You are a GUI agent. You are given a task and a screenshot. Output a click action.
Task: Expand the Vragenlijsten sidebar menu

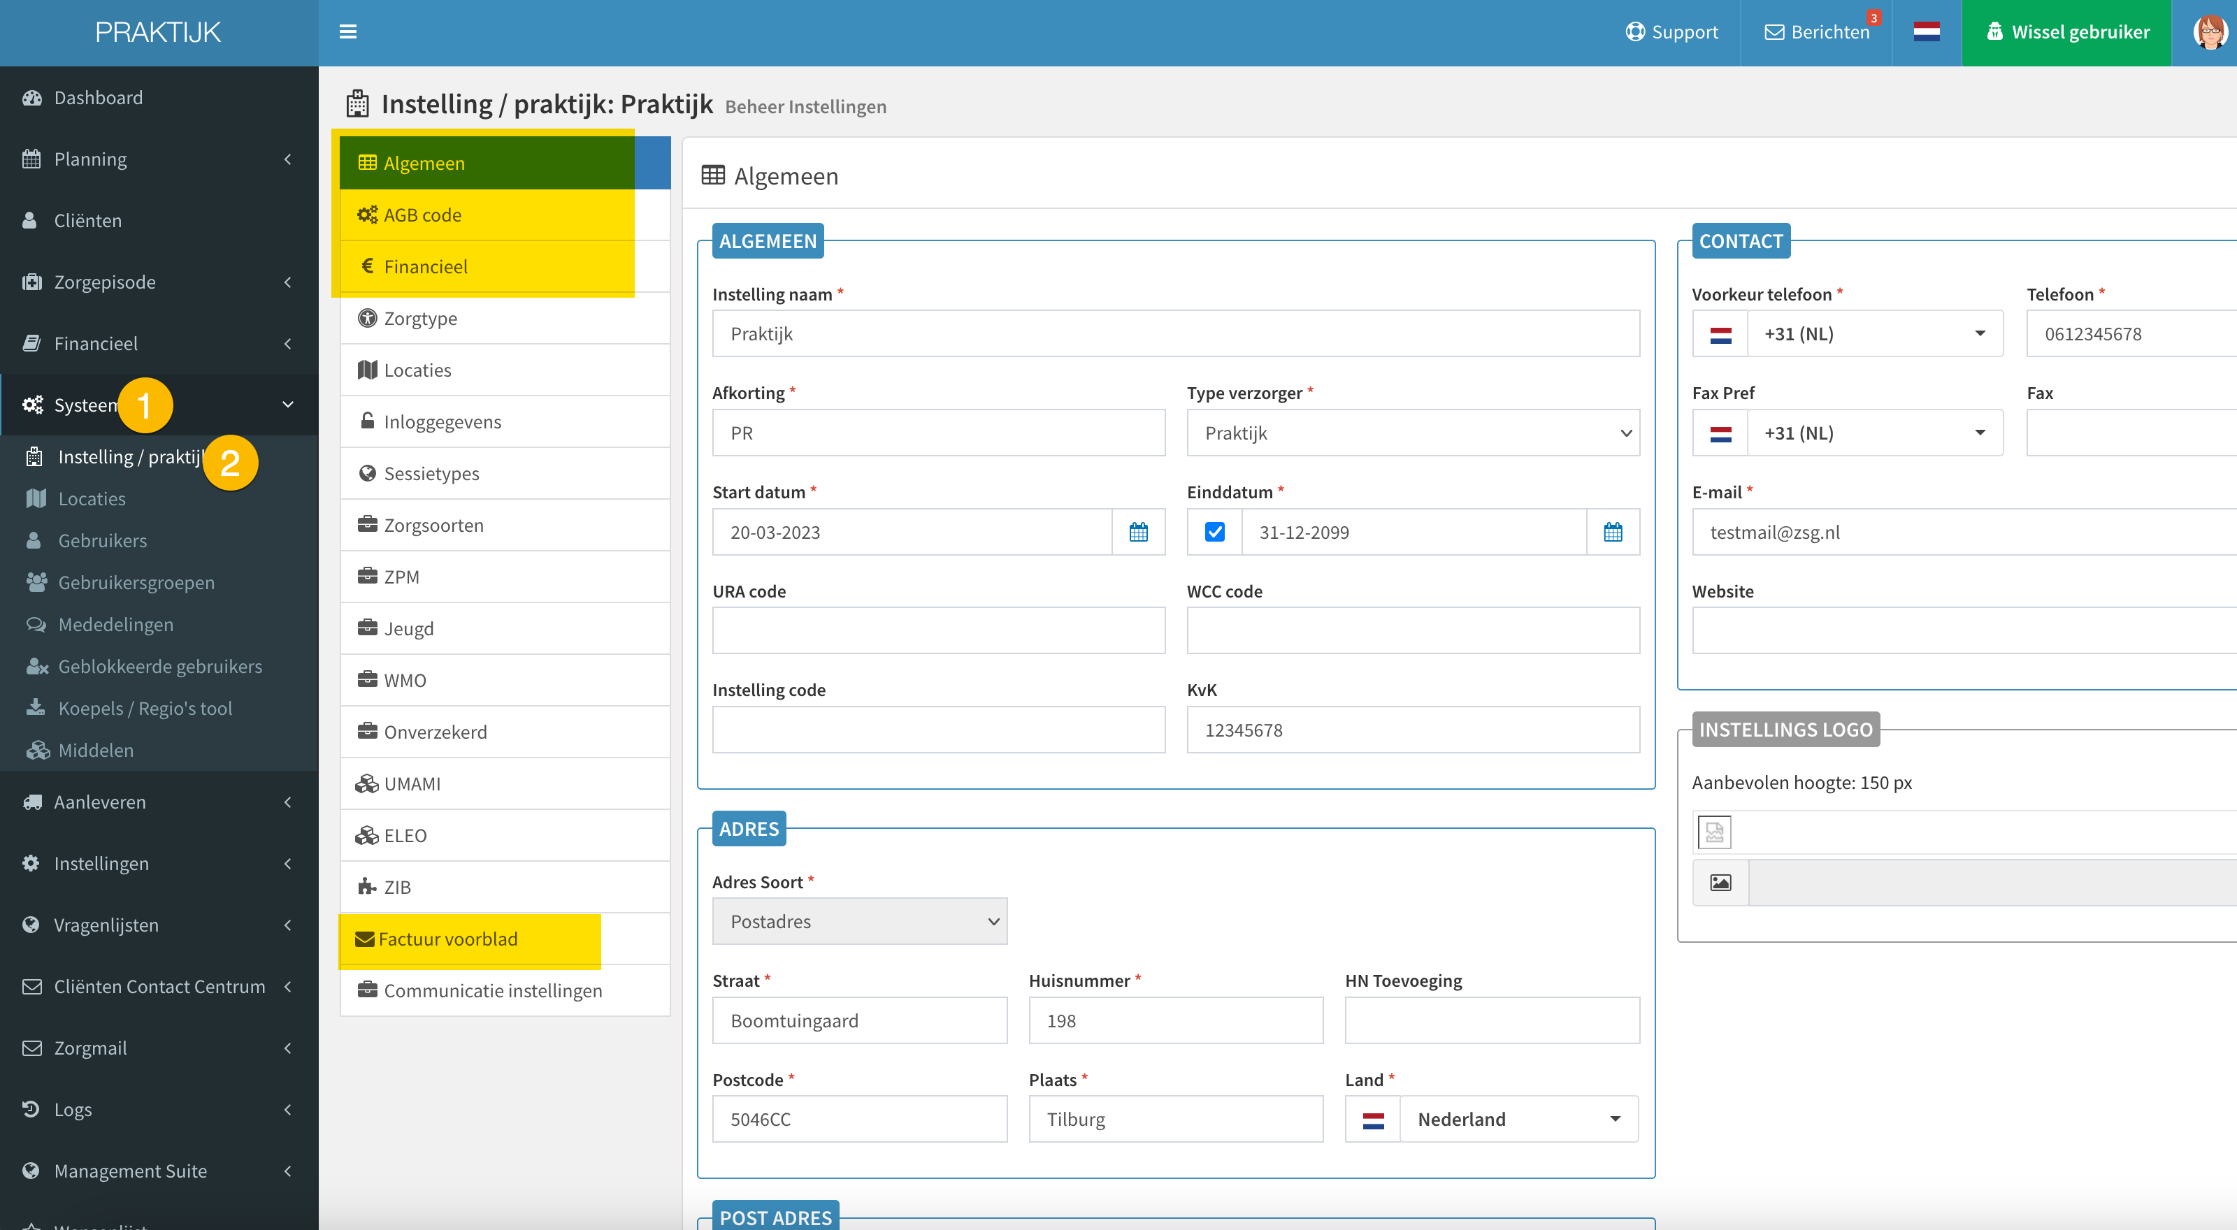[x=159, y=925]
